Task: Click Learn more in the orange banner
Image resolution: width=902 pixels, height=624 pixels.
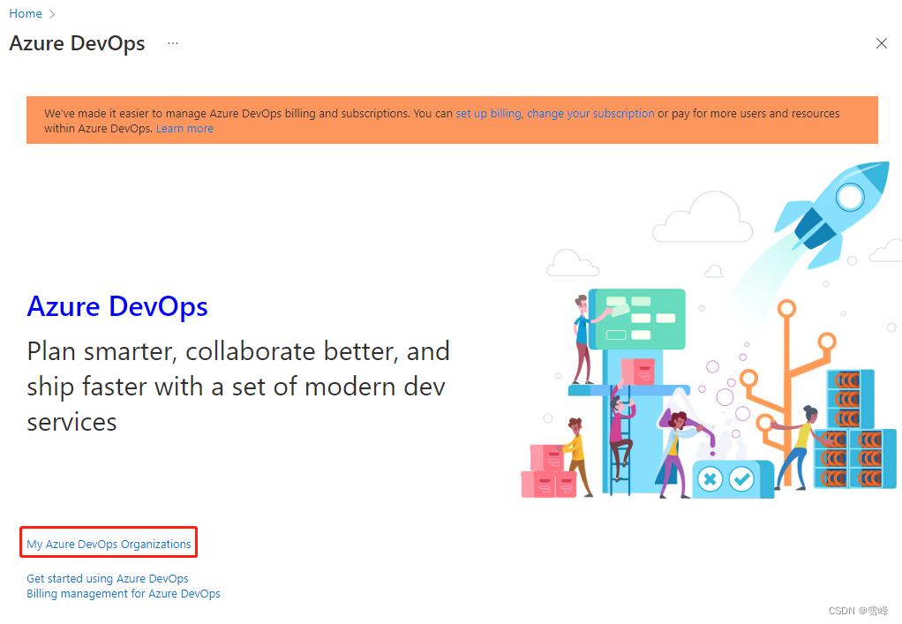Action: click(184, 128)
